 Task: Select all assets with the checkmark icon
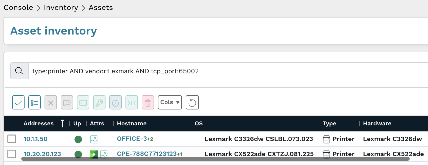coord(18,102)
